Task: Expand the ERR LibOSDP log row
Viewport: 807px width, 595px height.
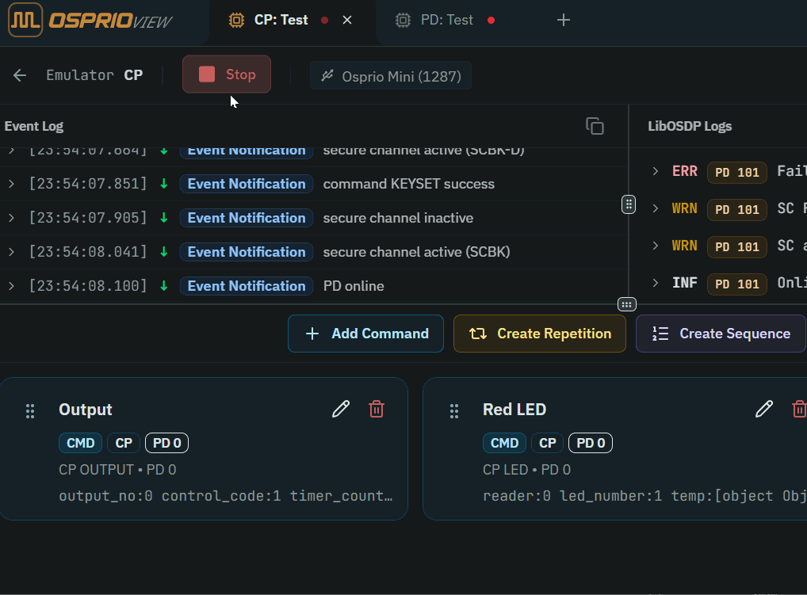Action: [x=655, y=170]
